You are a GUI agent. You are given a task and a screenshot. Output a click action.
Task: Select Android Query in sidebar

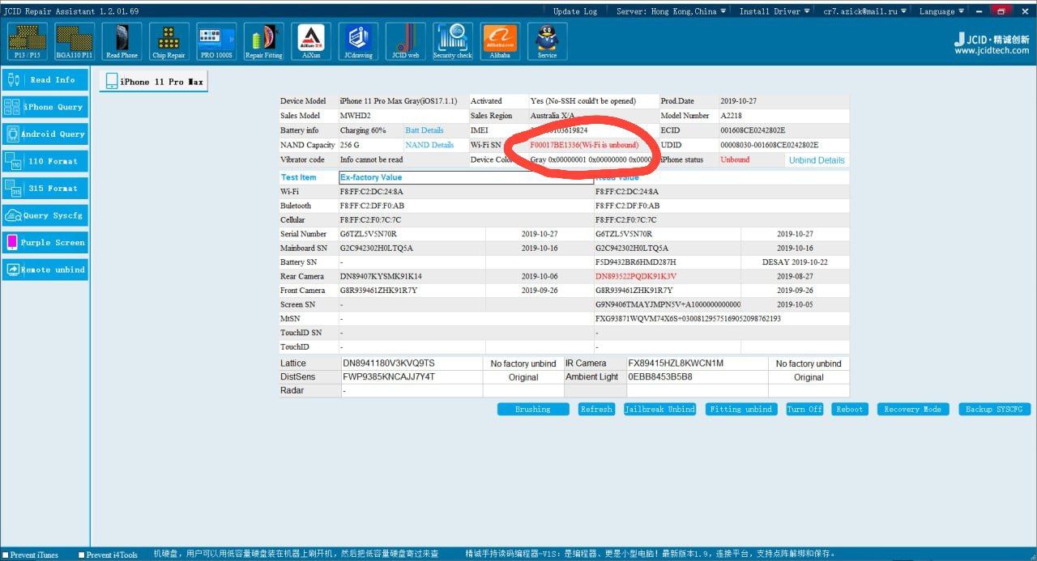pos(45,134)
